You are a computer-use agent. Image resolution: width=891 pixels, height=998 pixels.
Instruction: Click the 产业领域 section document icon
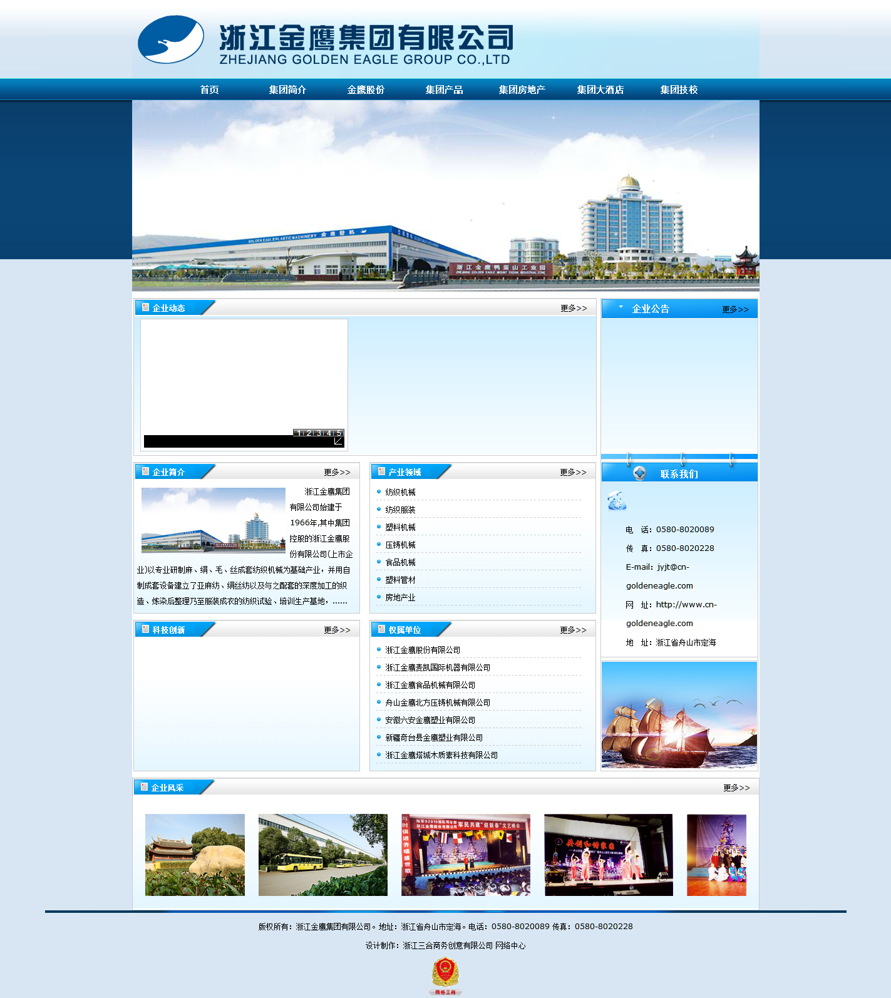[x=381, y=471]
